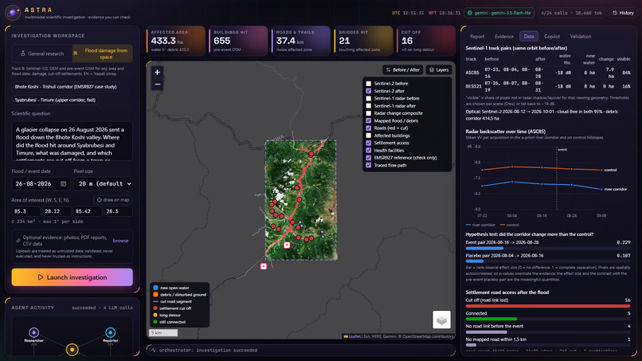Uncheck Settlement access layer
Image resolution: width=642 pixels, height=361 pixels.
point(369,143)
